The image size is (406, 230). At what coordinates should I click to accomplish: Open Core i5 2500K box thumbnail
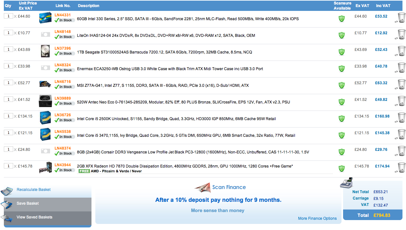pos(45,118)
